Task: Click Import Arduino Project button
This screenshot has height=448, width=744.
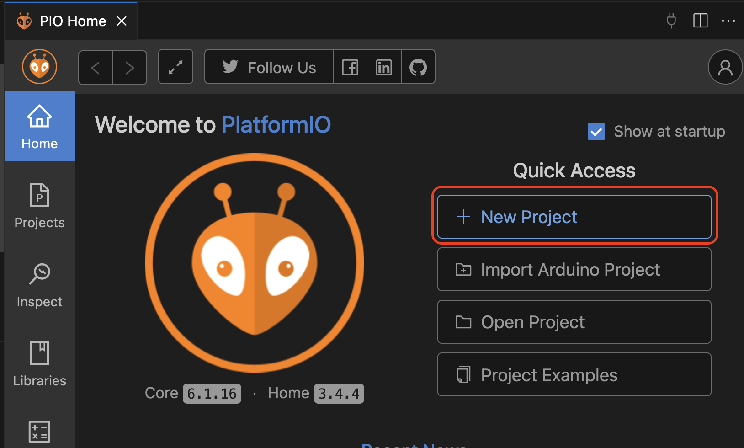Action: point(574,269)
